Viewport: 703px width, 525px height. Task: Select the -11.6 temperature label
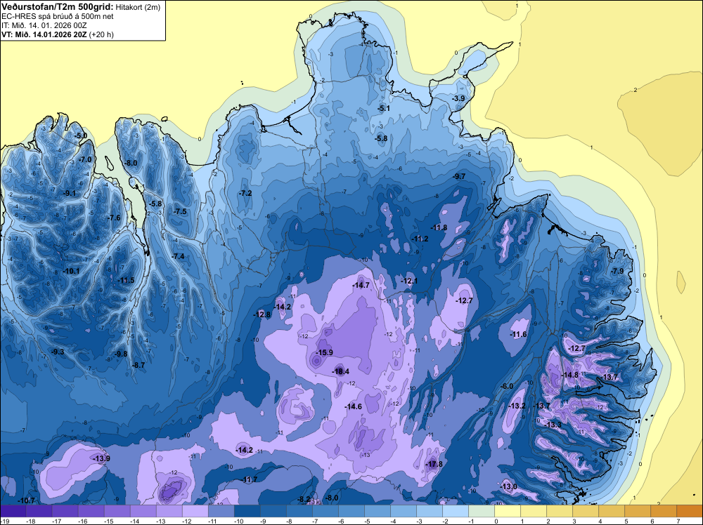click(x=519, y=334)
